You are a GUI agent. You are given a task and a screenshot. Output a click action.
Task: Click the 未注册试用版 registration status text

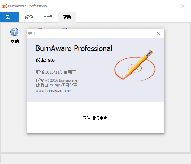point(95,118)
